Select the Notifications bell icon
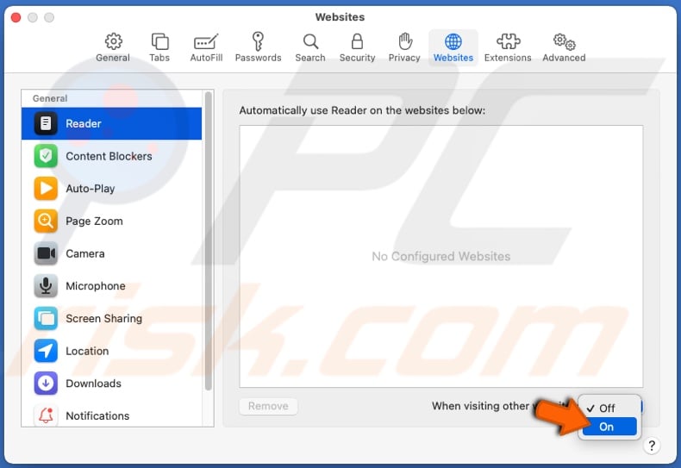The height and width of the screenshot is (468, 681). [x=46, y=415]
